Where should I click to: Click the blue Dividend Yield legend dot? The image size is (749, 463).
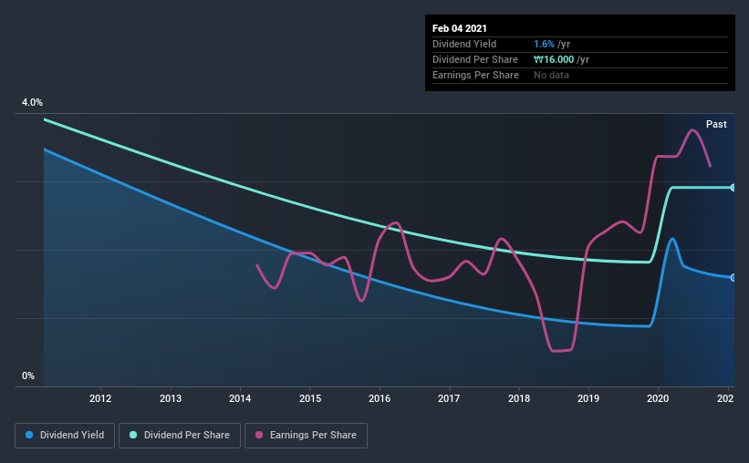29,435
